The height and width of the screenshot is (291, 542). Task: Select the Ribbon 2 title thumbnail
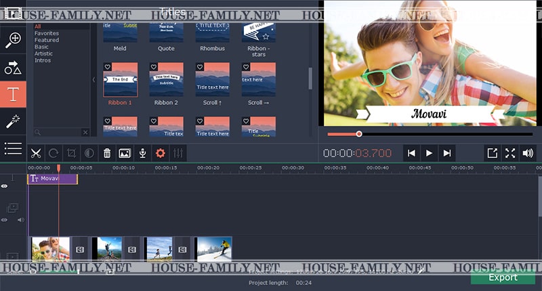click(166, 79)
